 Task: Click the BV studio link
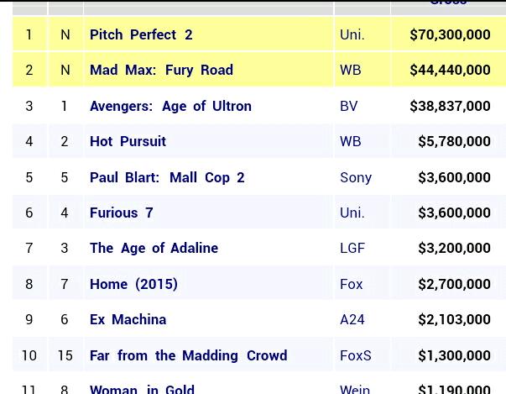click(348, 106)
